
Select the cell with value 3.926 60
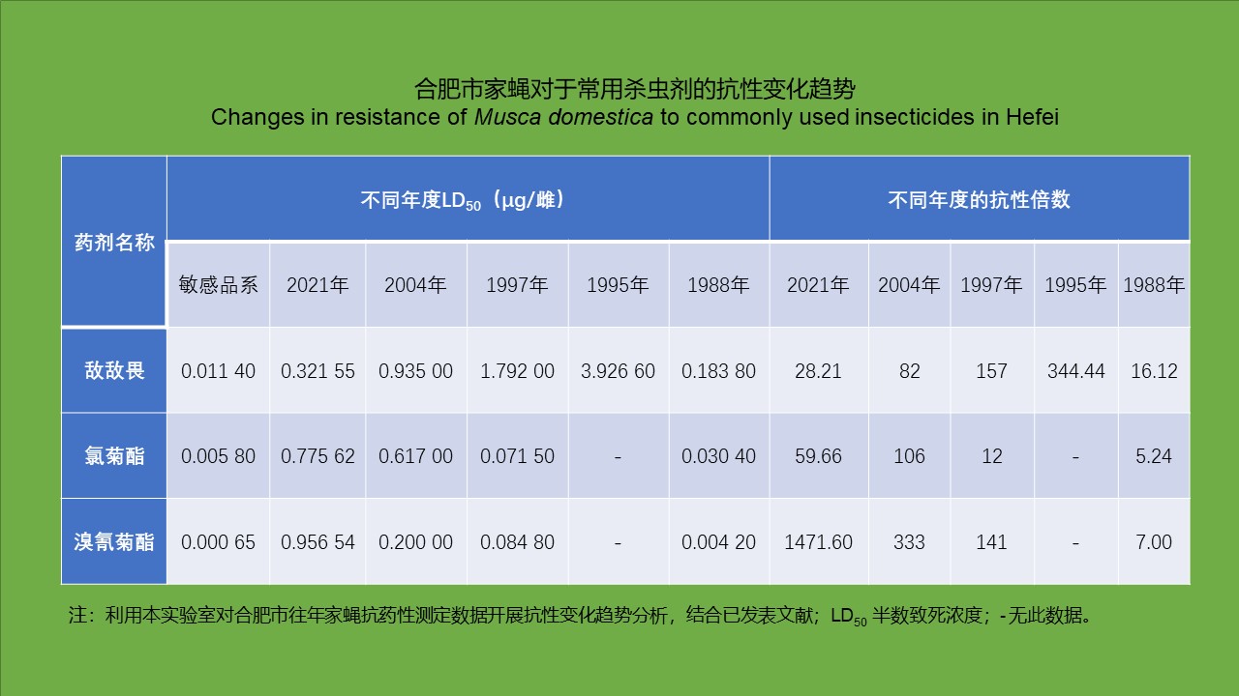[619, 371]
